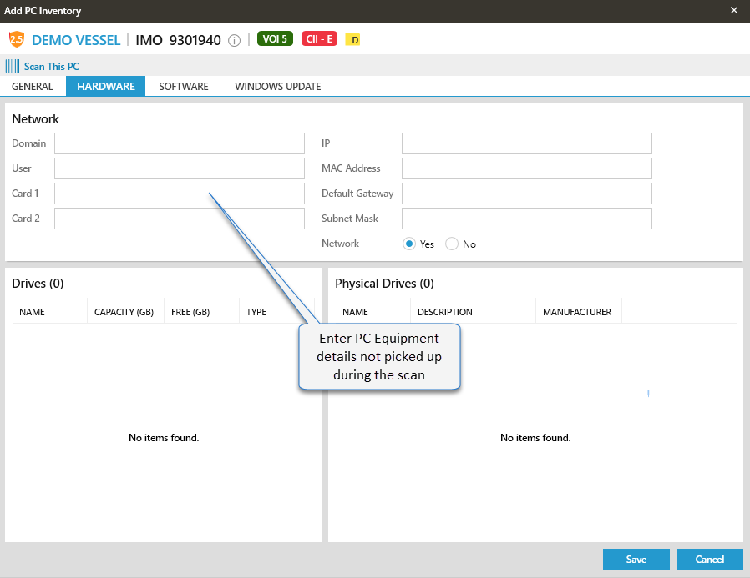Sort Physical Drives by DESCRIPTION column

coord(445,312)
